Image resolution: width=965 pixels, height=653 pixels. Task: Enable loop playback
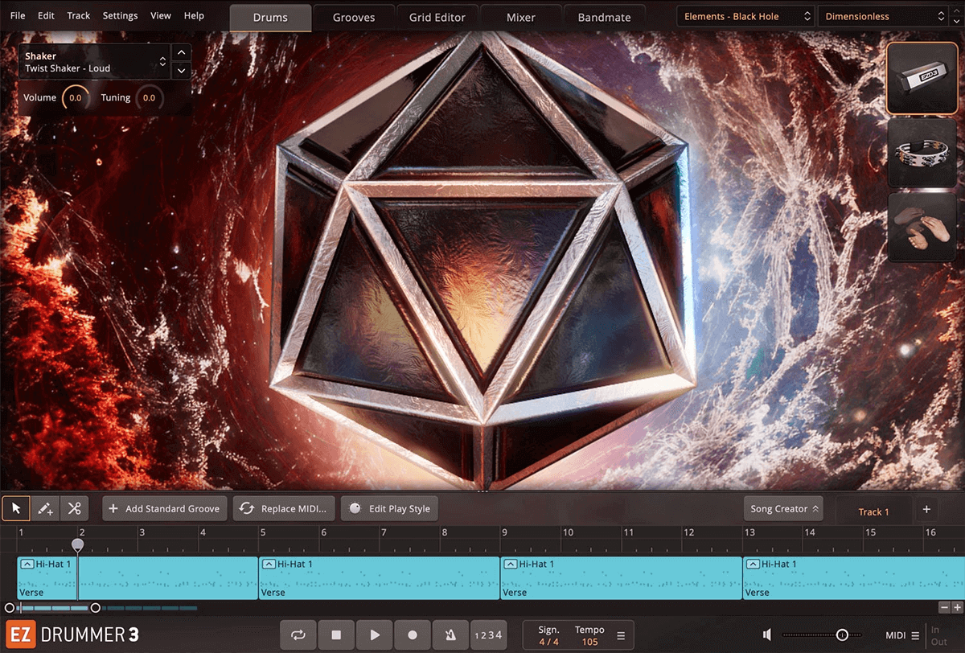(x=298, y=635)
